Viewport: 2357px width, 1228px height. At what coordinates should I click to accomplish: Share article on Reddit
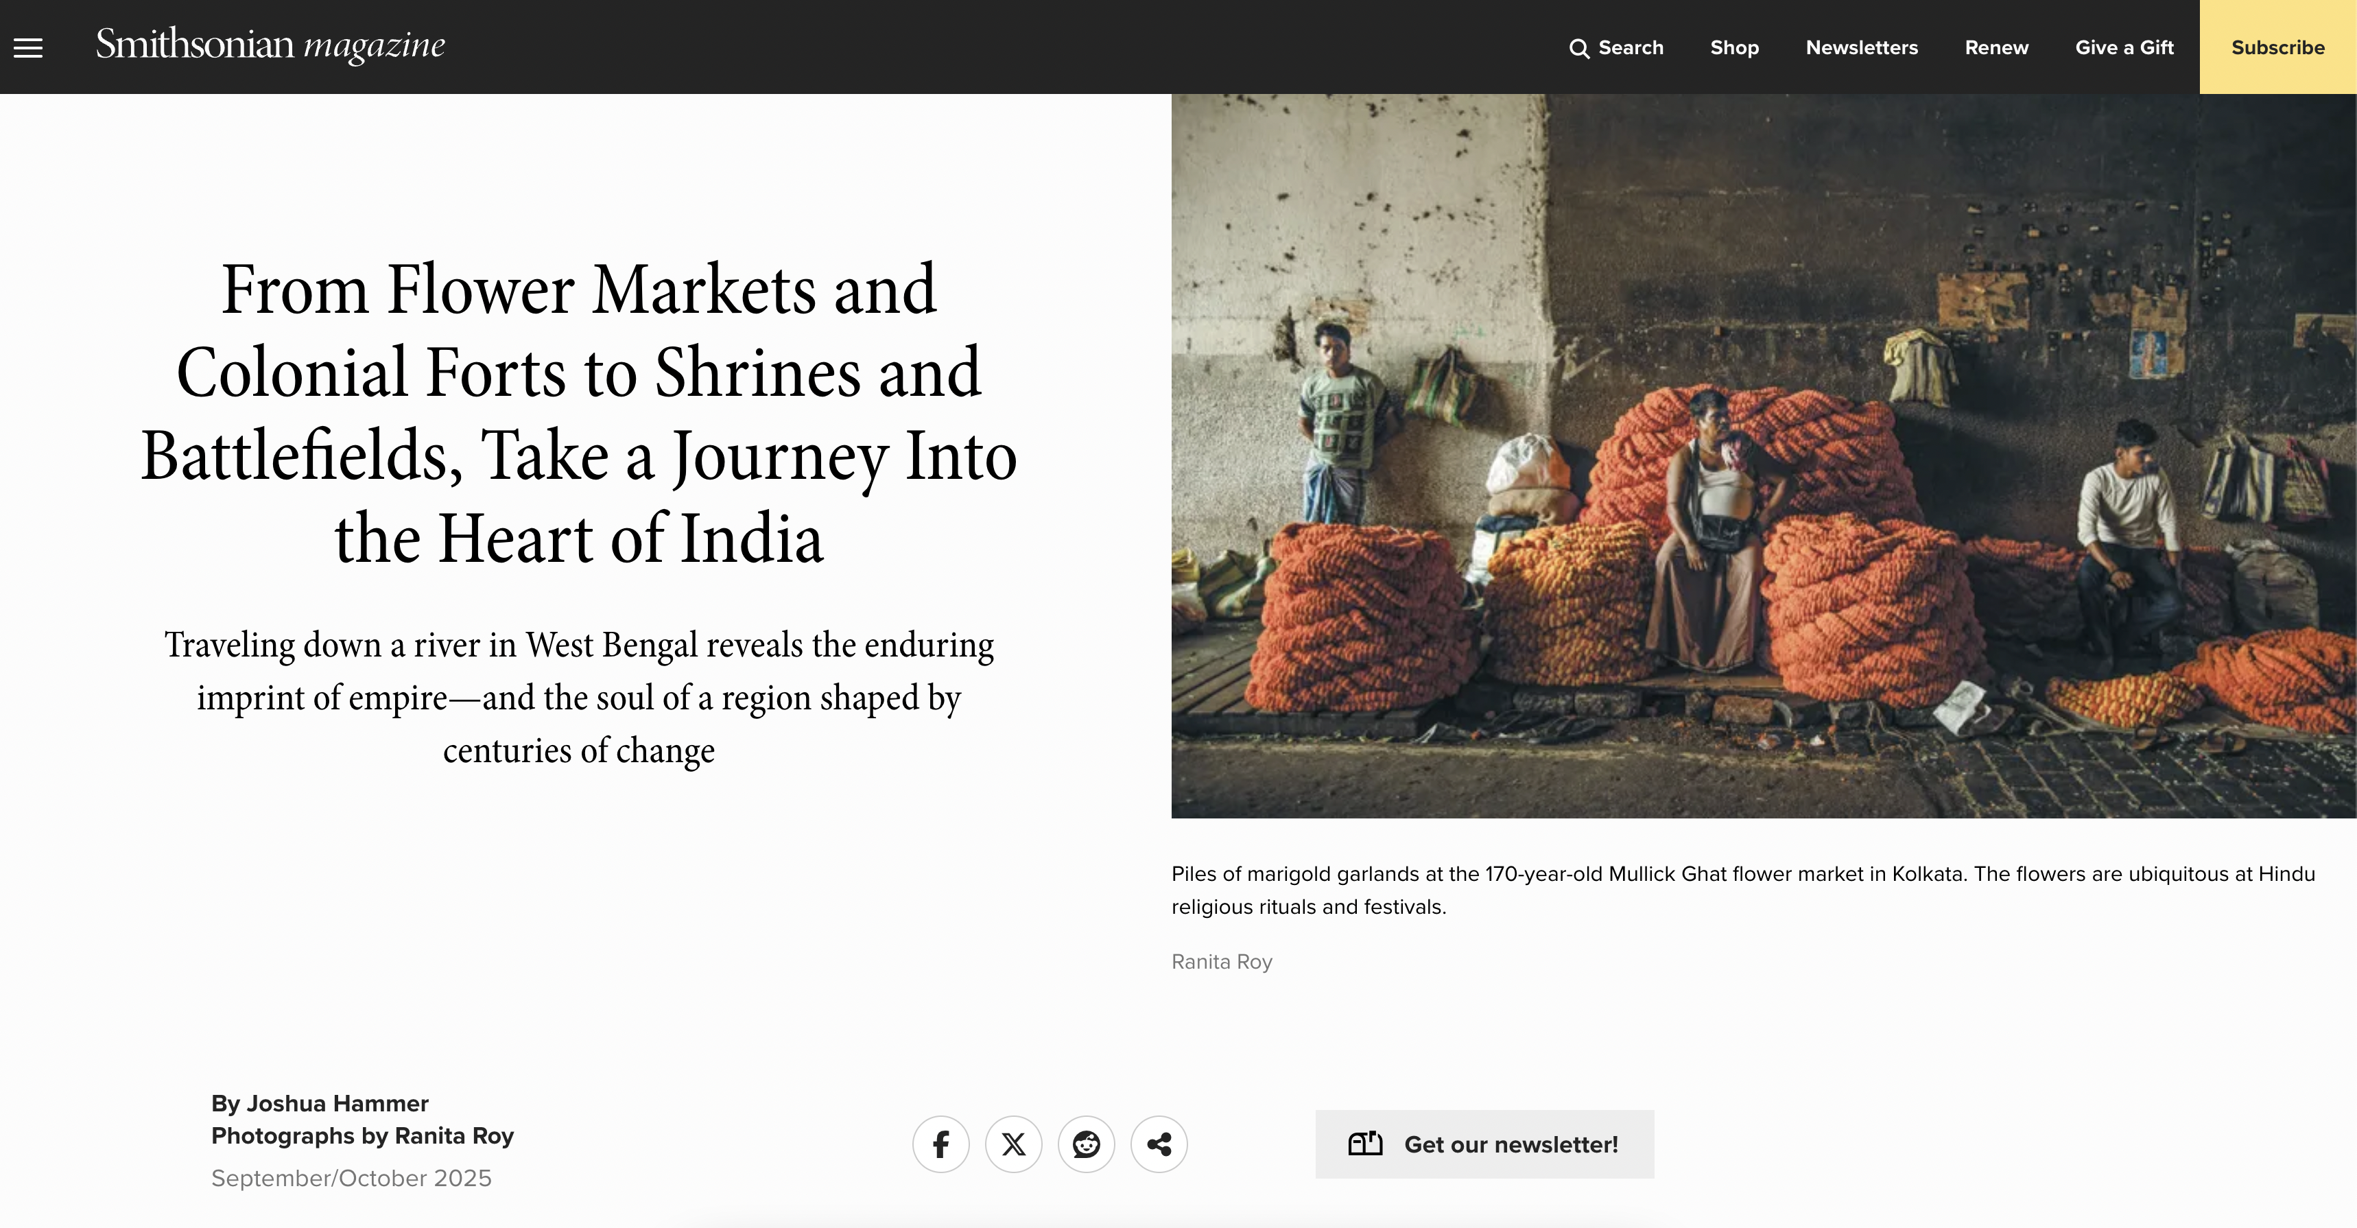tap(1086, 1144)
